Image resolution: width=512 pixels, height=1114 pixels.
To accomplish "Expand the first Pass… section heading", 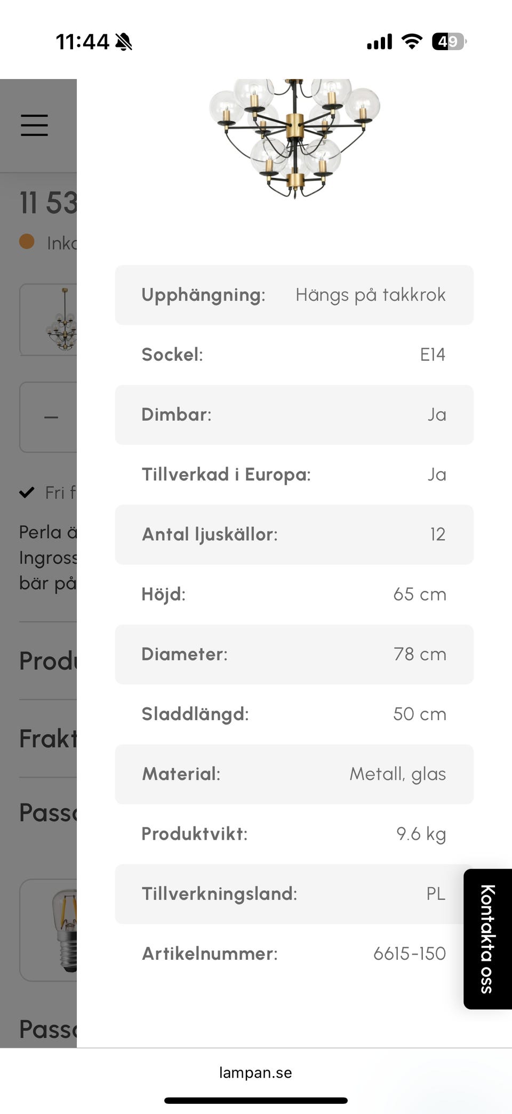I will 48,812.
